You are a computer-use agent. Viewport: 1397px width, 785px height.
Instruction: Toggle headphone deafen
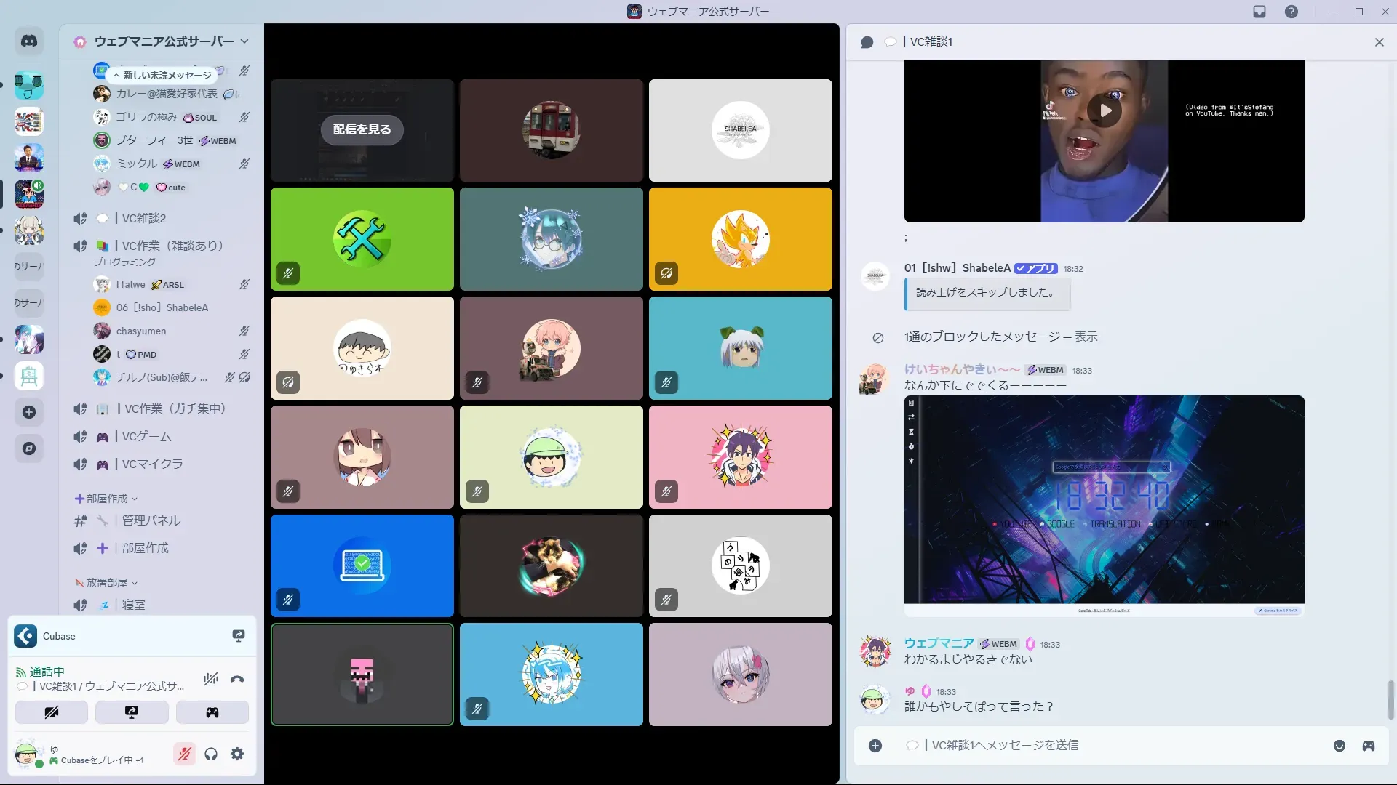coord(211,754)
